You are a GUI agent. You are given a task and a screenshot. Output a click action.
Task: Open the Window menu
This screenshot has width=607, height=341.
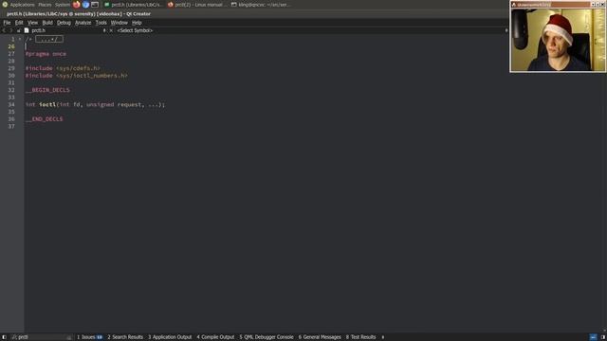pos(120,23)
